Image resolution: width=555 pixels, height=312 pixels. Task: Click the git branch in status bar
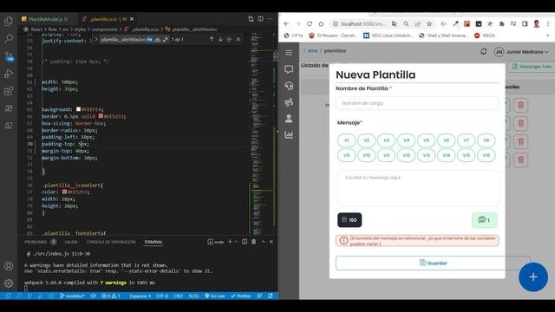pos(72,296)
